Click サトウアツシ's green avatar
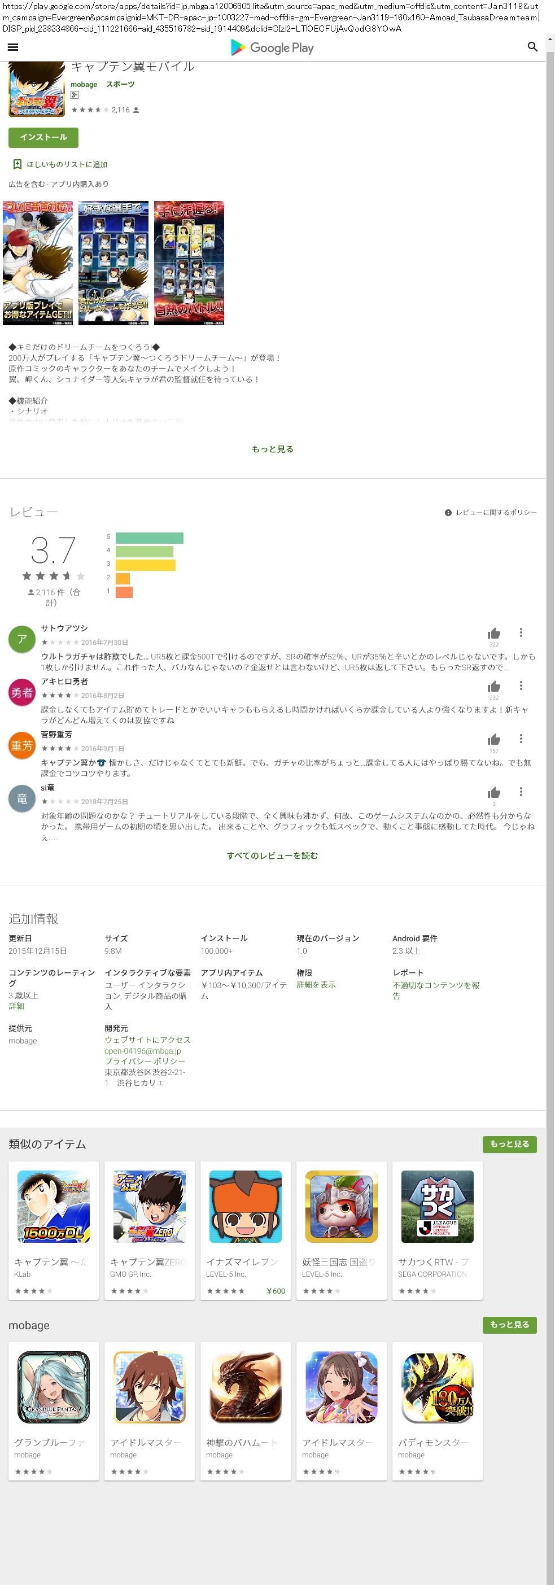This screenshot has height=1585, width=555. pos(21,639)
